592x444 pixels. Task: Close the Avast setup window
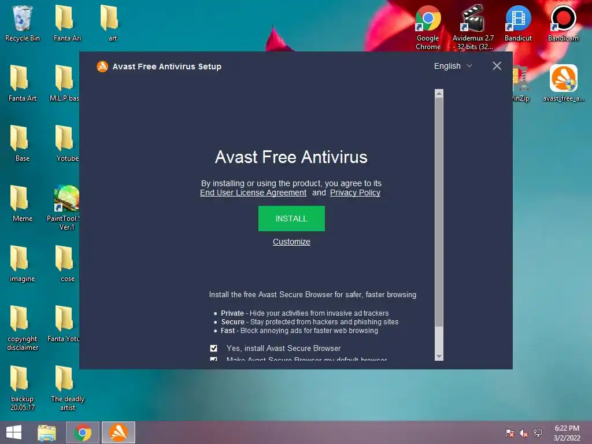[497, 66]
